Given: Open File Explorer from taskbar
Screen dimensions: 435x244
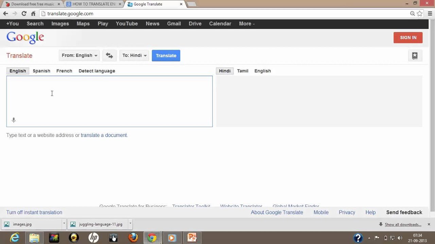Looking at the screenshot, I should 34,238.
